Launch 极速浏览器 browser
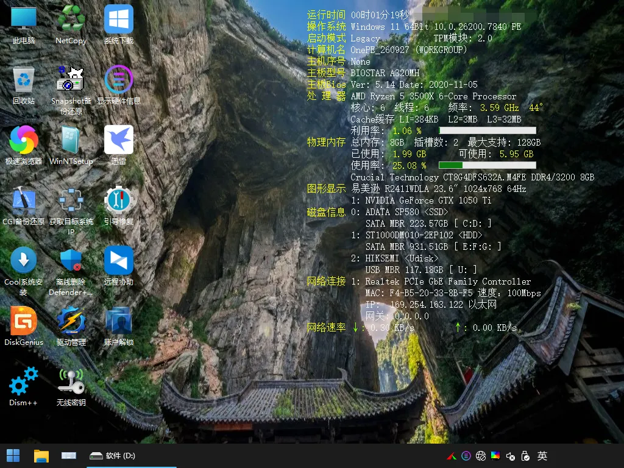Image resolution: width=624 pixels, height=468 pixels. pyautogui.click(x=24, y=146)
